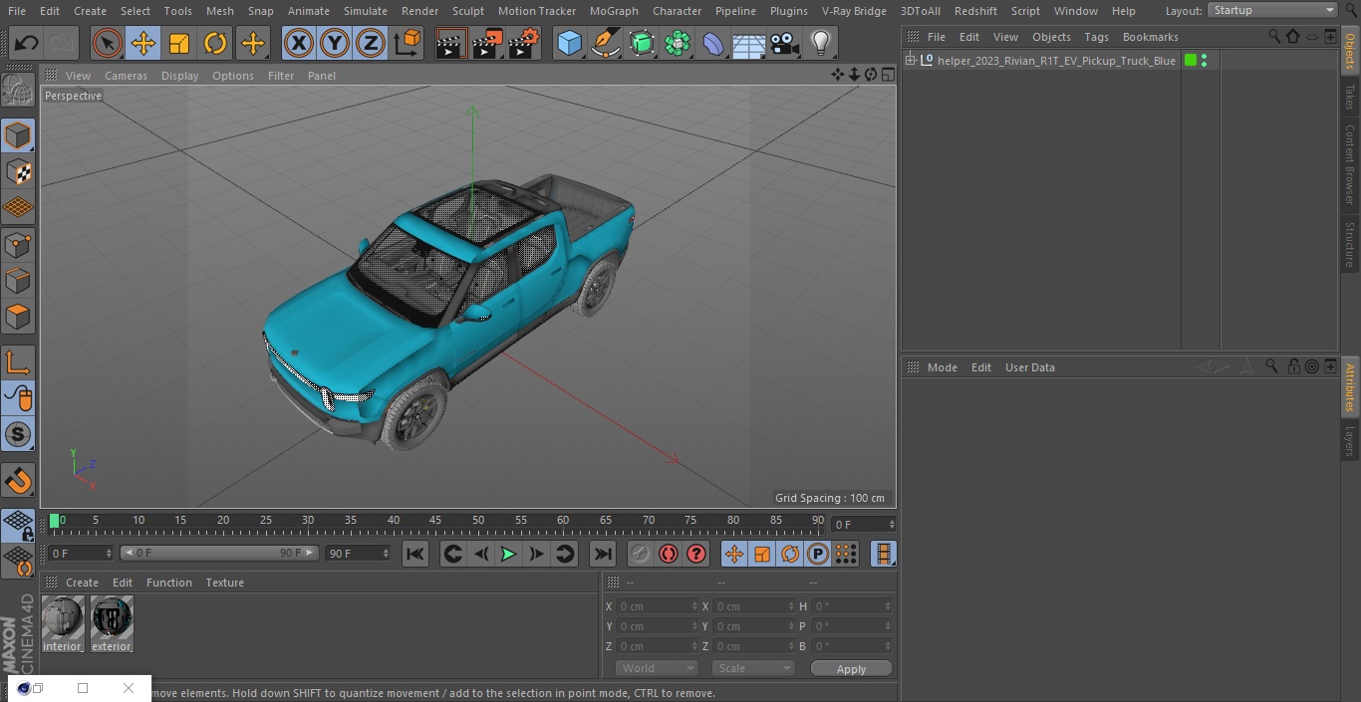Switch to Content Browser side tab
The width and height of the screenshot is (1361, 702).
[1350, 164]
